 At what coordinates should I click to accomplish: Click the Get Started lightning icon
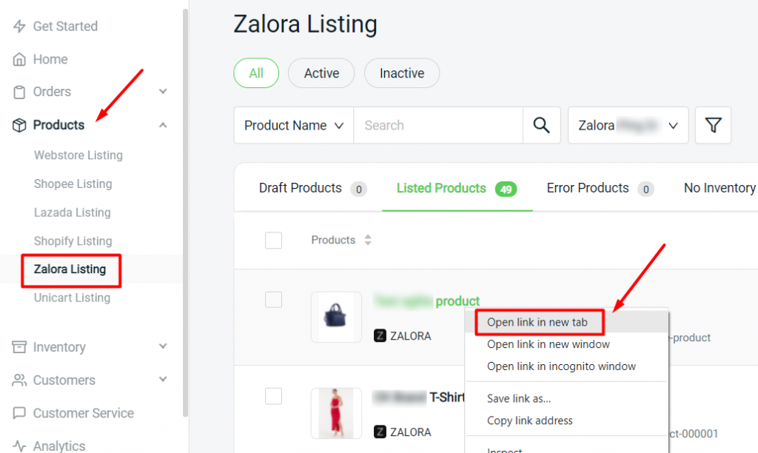[x=19, y=27]
